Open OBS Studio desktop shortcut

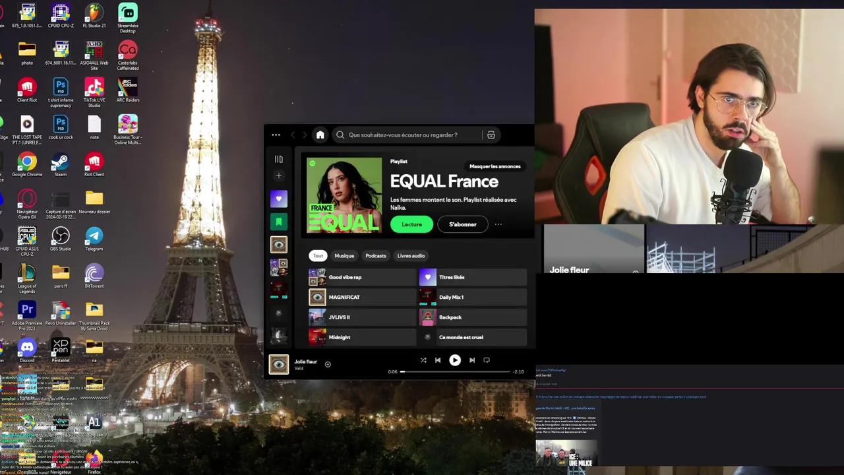61,239
